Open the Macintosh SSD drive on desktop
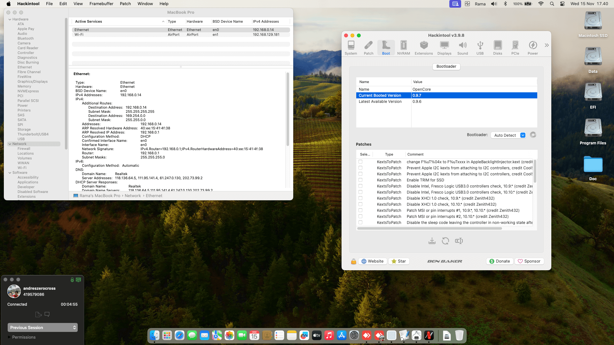Image resolution: width=614 pixels, height=345 pixels. [x=593, y=24]
